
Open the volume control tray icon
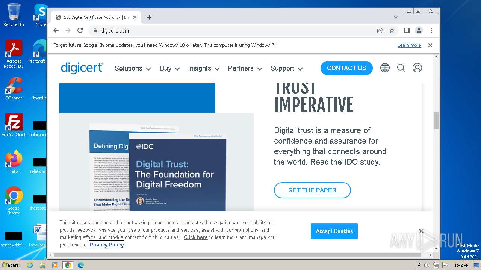click(x=427, y=265)
